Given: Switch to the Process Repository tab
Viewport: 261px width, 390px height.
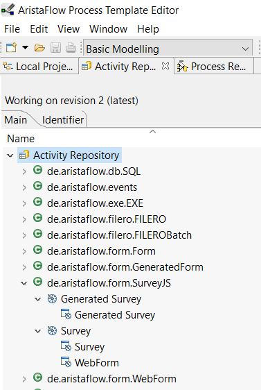Looking at the screenshot, I should coord(214,67).
